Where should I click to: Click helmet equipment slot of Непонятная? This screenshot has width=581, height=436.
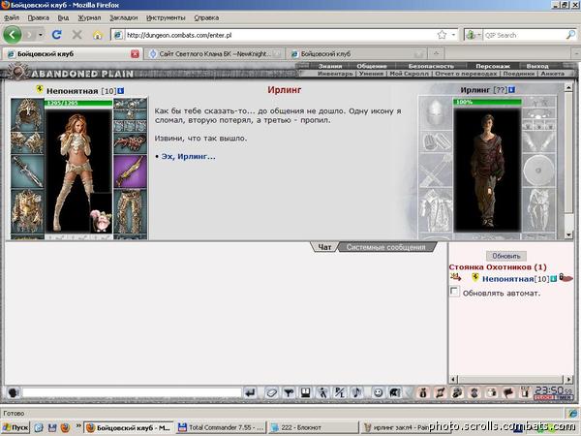point(27,113)
